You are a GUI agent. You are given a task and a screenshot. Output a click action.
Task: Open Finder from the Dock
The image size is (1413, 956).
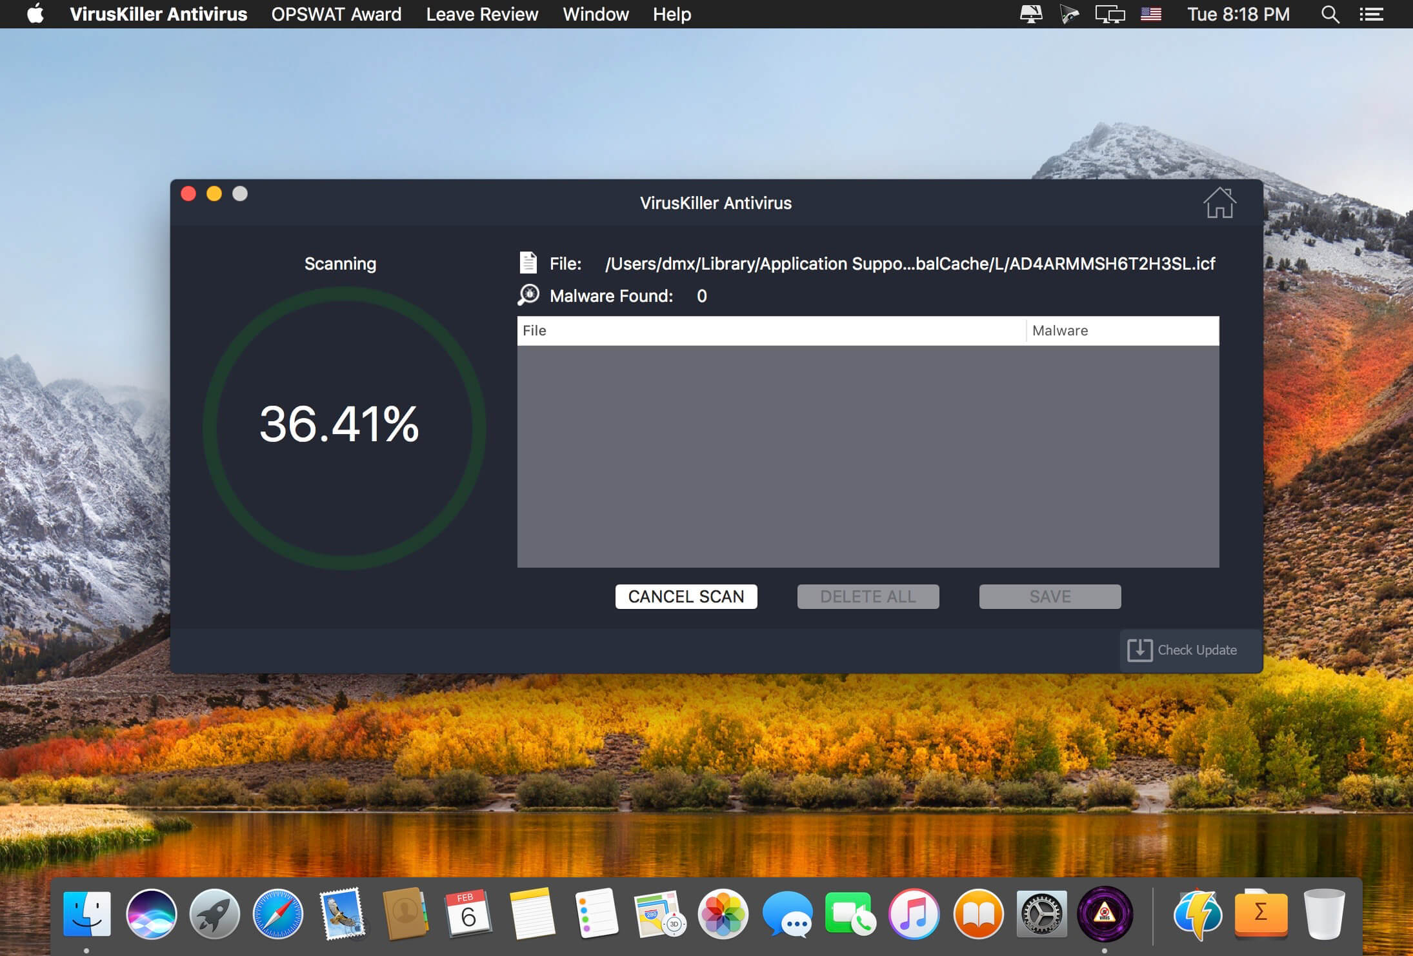point(87,913)
